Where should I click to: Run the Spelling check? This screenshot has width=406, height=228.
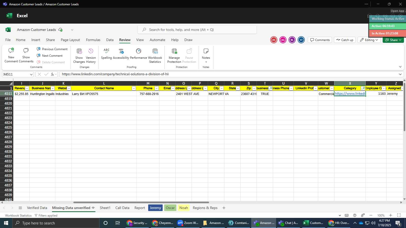click(107, 54)
